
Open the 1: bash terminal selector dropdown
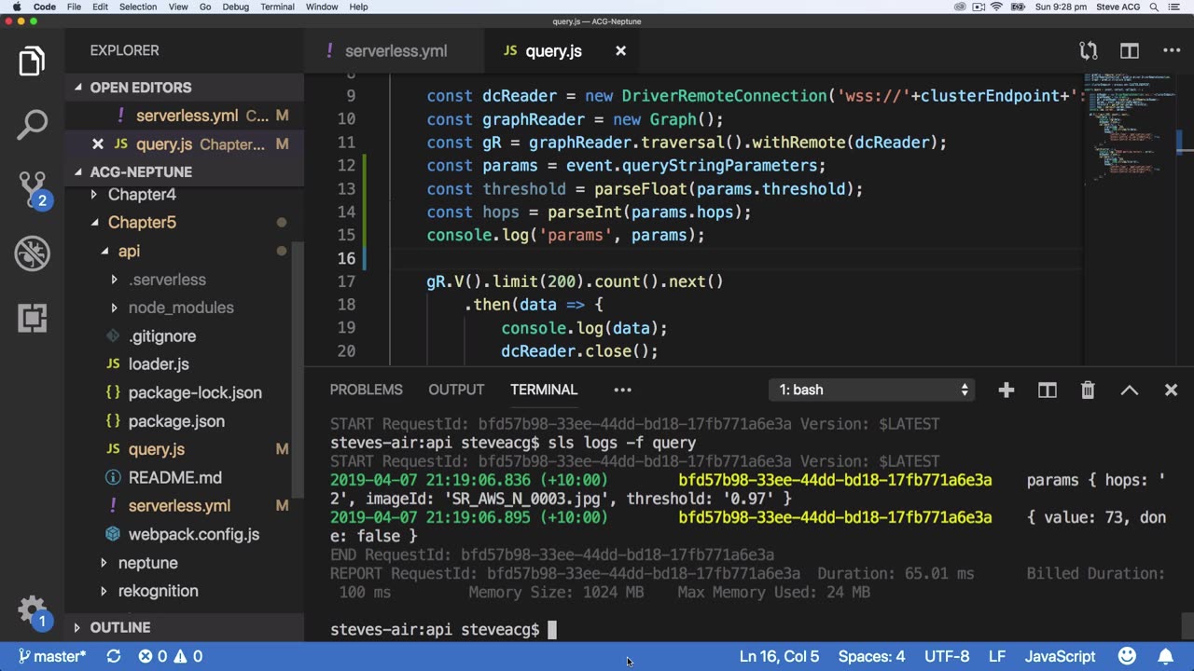click(x=873, y=390)
